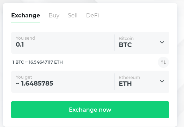The image size is (184, 127).
Task: Switch to the Exchange tab
Action: (x=25, y=15)
